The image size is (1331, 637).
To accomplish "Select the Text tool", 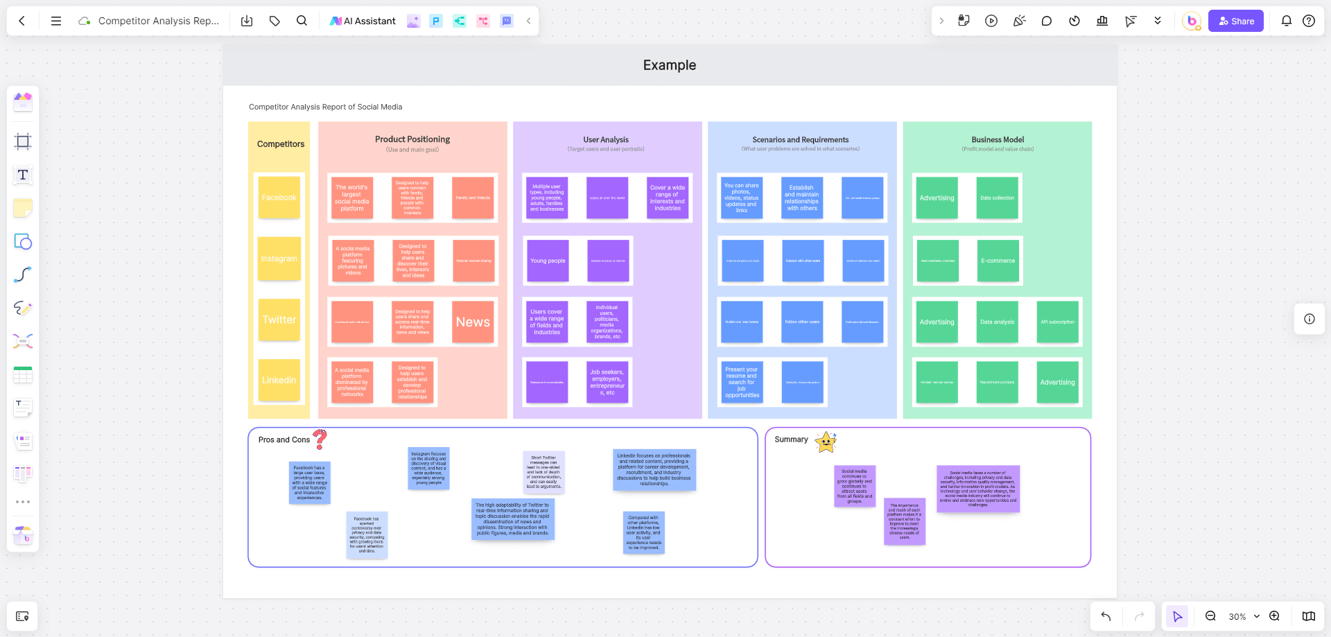I will (x=23, y=175).
